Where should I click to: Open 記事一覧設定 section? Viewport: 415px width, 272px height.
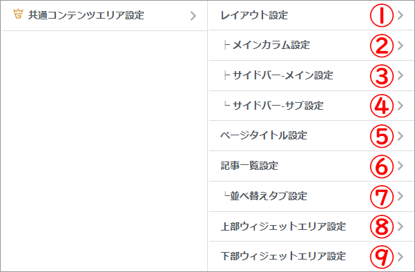(x=311, y=166)
